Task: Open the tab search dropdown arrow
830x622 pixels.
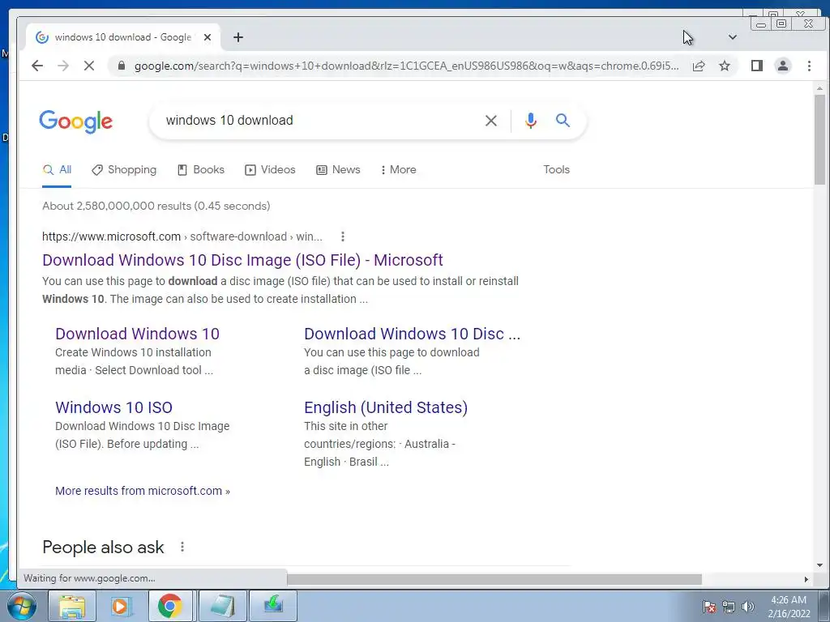Action: (732, 37)
